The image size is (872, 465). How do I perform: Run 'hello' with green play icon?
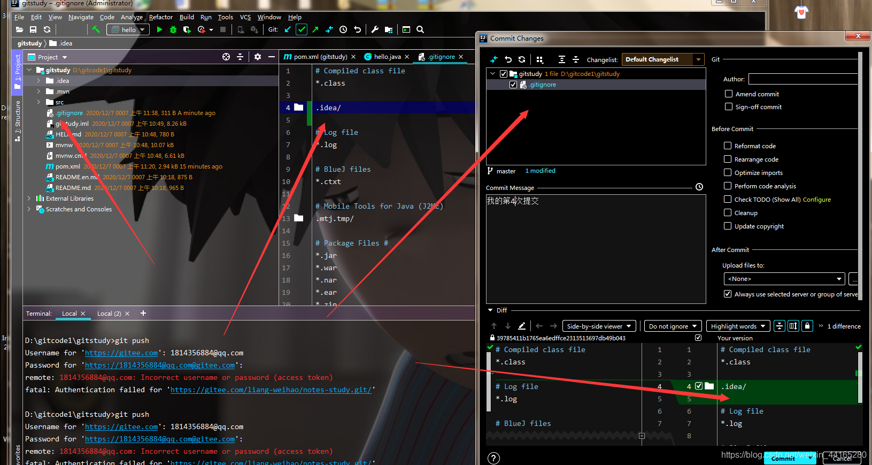point(159,29)
